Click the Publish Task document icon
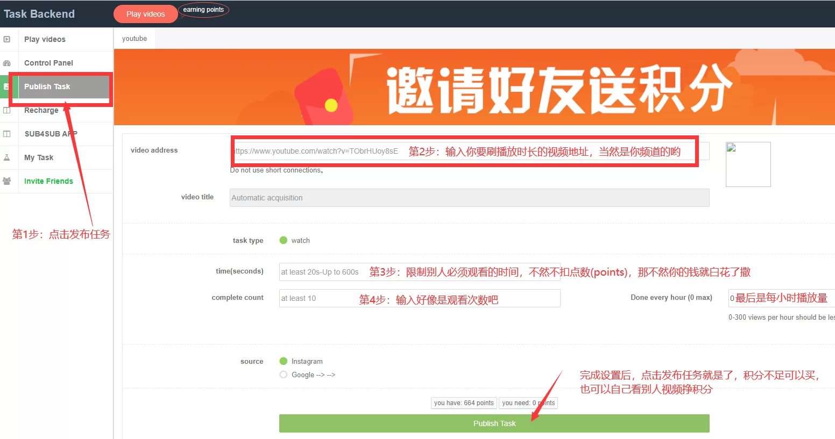Viewport: 835px width, 439px height. 8,87
